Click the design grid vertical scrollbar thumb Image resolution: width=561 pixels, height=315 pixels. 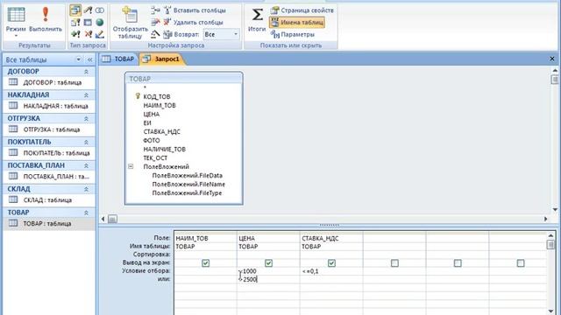[x=550, y=245]
